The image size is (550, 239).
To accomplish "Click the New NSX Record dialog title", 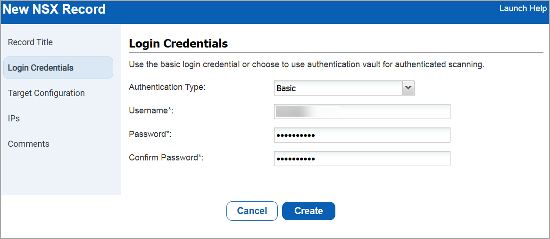I will [54, 9].
